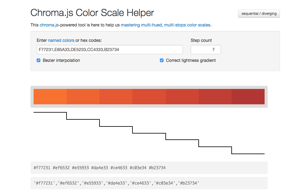Select the fifth swatch #ce4633
The width and height of the screenshot is (284, 192).
tap(182, 97)
